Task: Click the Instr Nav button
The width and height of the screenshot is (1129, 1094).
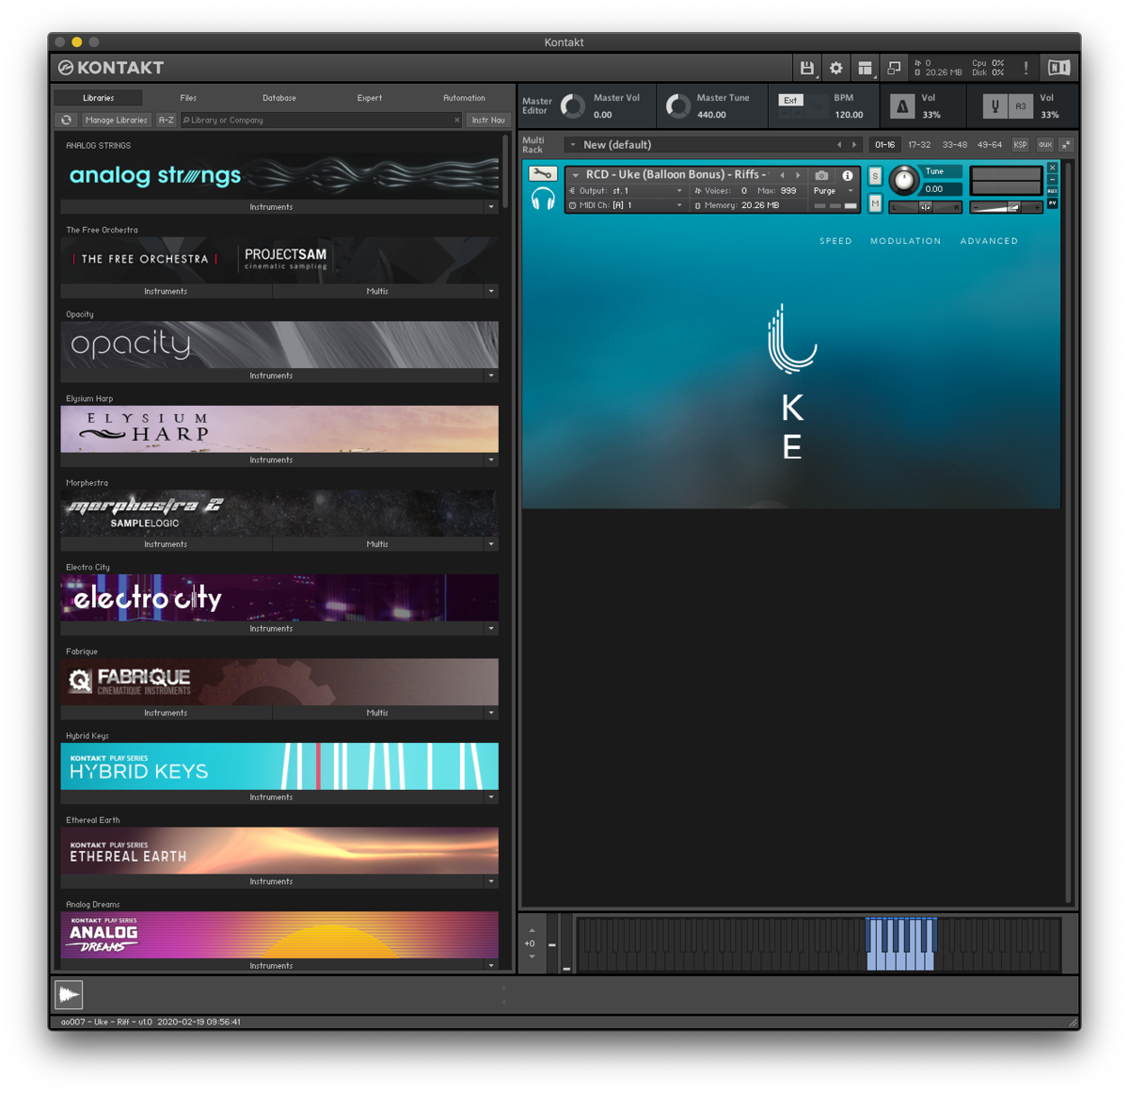Action: 488,121
